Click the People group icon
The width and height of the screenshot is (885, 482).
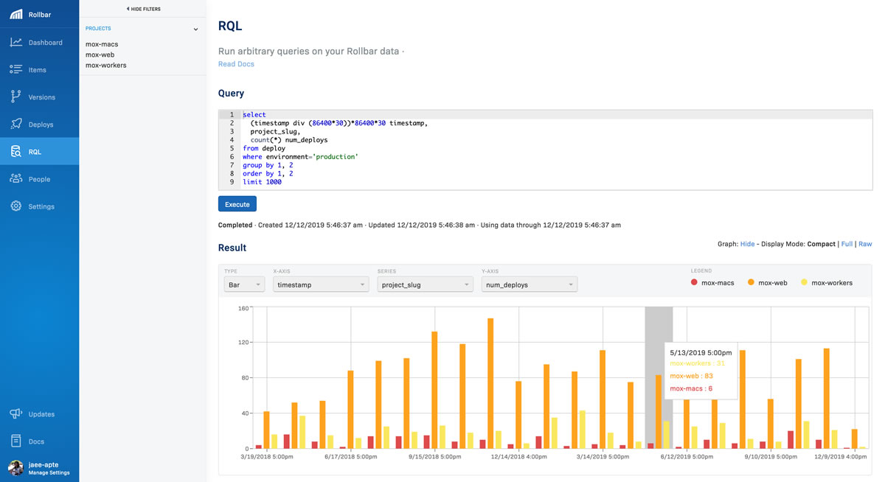tap(15, 178)
